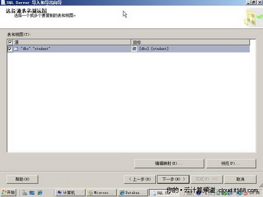Switch to the Microso... taskbar window
The width and height of the screenshot is (263, 197).
[x=102, y=193]
